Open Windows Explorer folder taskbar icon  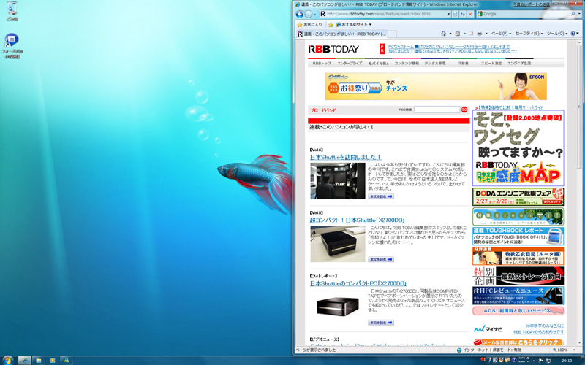[39, 361]
